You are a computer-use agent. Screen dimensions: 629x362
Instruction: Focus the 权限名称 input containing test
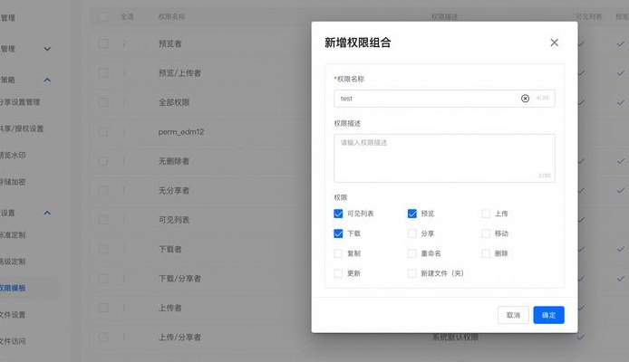coord(444,99)
